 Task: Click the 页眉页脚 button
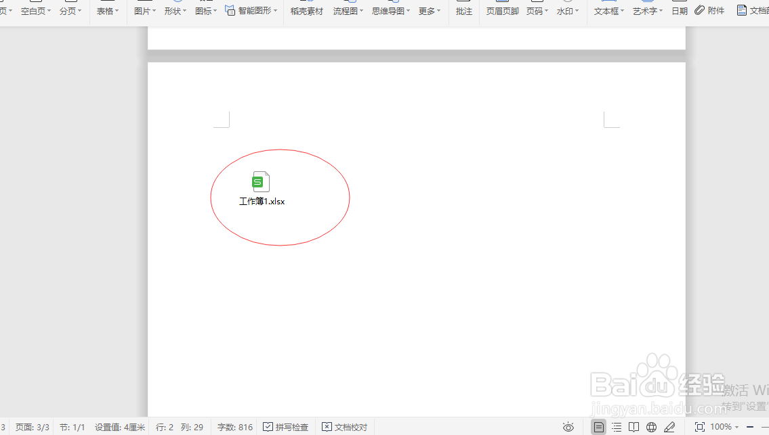(501, 11)
